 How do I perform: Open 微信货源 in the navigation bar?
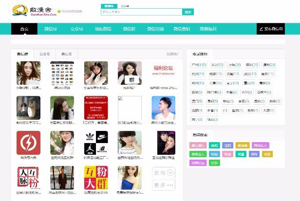tap(155, 29)
